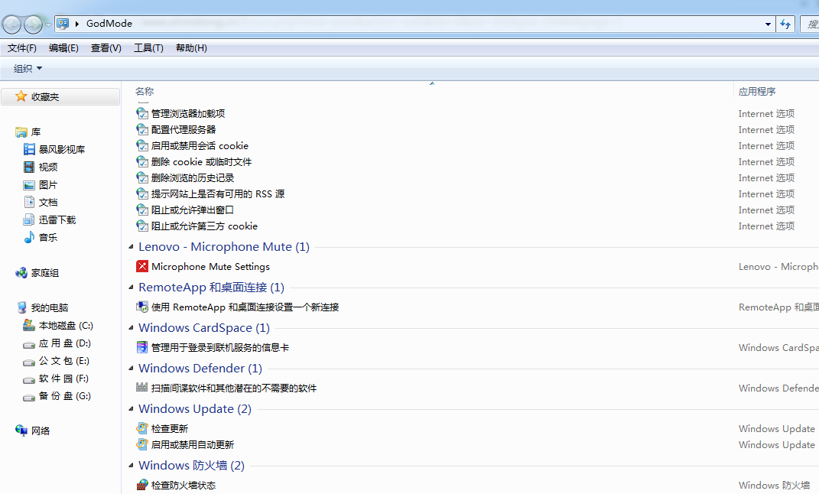The height and width of the screenshot is (494, 819).
Task: Open the 文件(F) menu
Action: pos(22,48)
